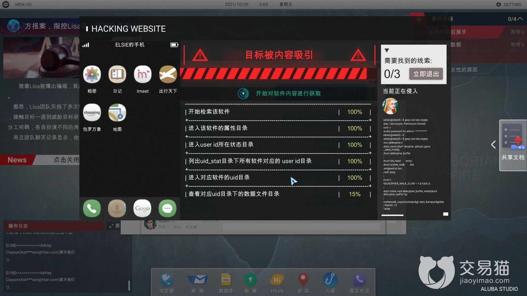Open the 包罗万象 shopping app
The width and height of the screenshot is (527, 296).
pos(92,112)
